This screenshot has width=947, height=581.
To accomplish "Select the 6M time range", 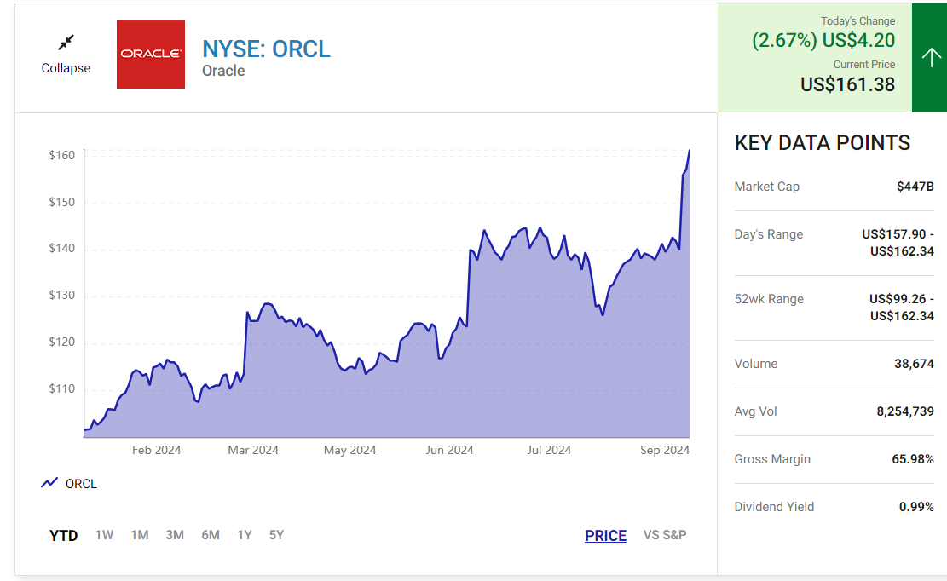I will pyautogui.click(x=211, y=534).
